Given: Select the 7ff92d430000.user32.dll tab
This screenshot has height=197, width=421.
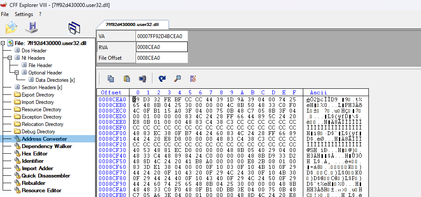Looking at the screenshot, I should (x=132, y=24).
